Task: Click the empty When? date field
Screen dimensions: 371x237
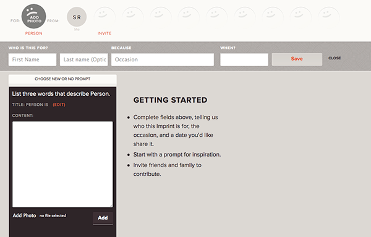Action: pos(244,59)
